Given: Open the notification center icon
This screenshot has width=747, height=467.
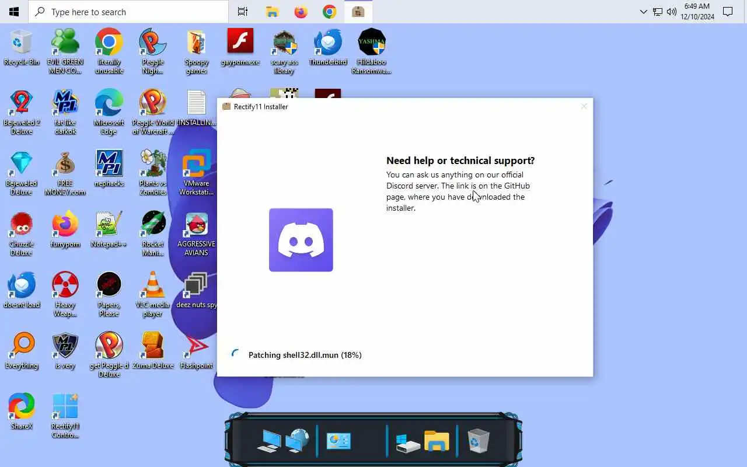Looking at the screenshot, I should tap(728, 12).
